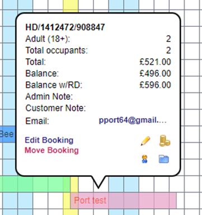The image size is (202, 215).
Task: Click the Balance w/RD value £596.00
Action: pyautogui.click(x=155, y=85)
